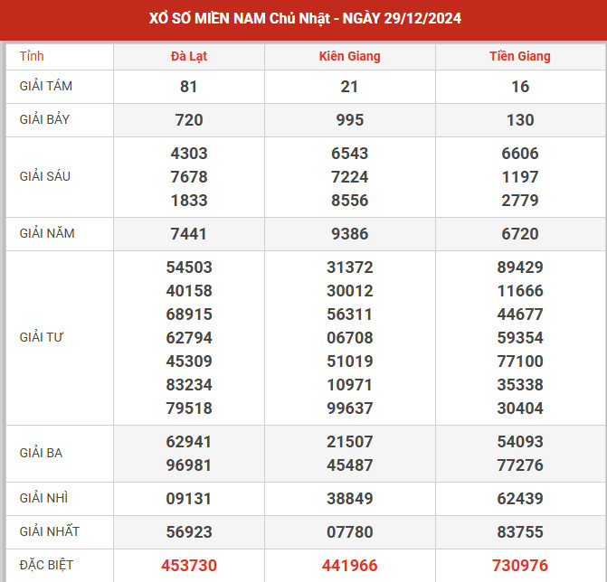
Task: Click Kiên Giang eighth prize number 21
Action: [349, 87]
